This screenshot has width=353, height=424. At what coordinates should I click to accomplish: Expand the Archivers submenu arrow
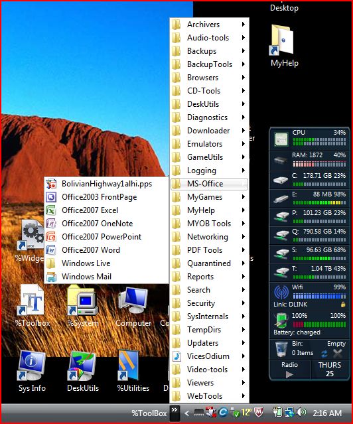(244, 25)
